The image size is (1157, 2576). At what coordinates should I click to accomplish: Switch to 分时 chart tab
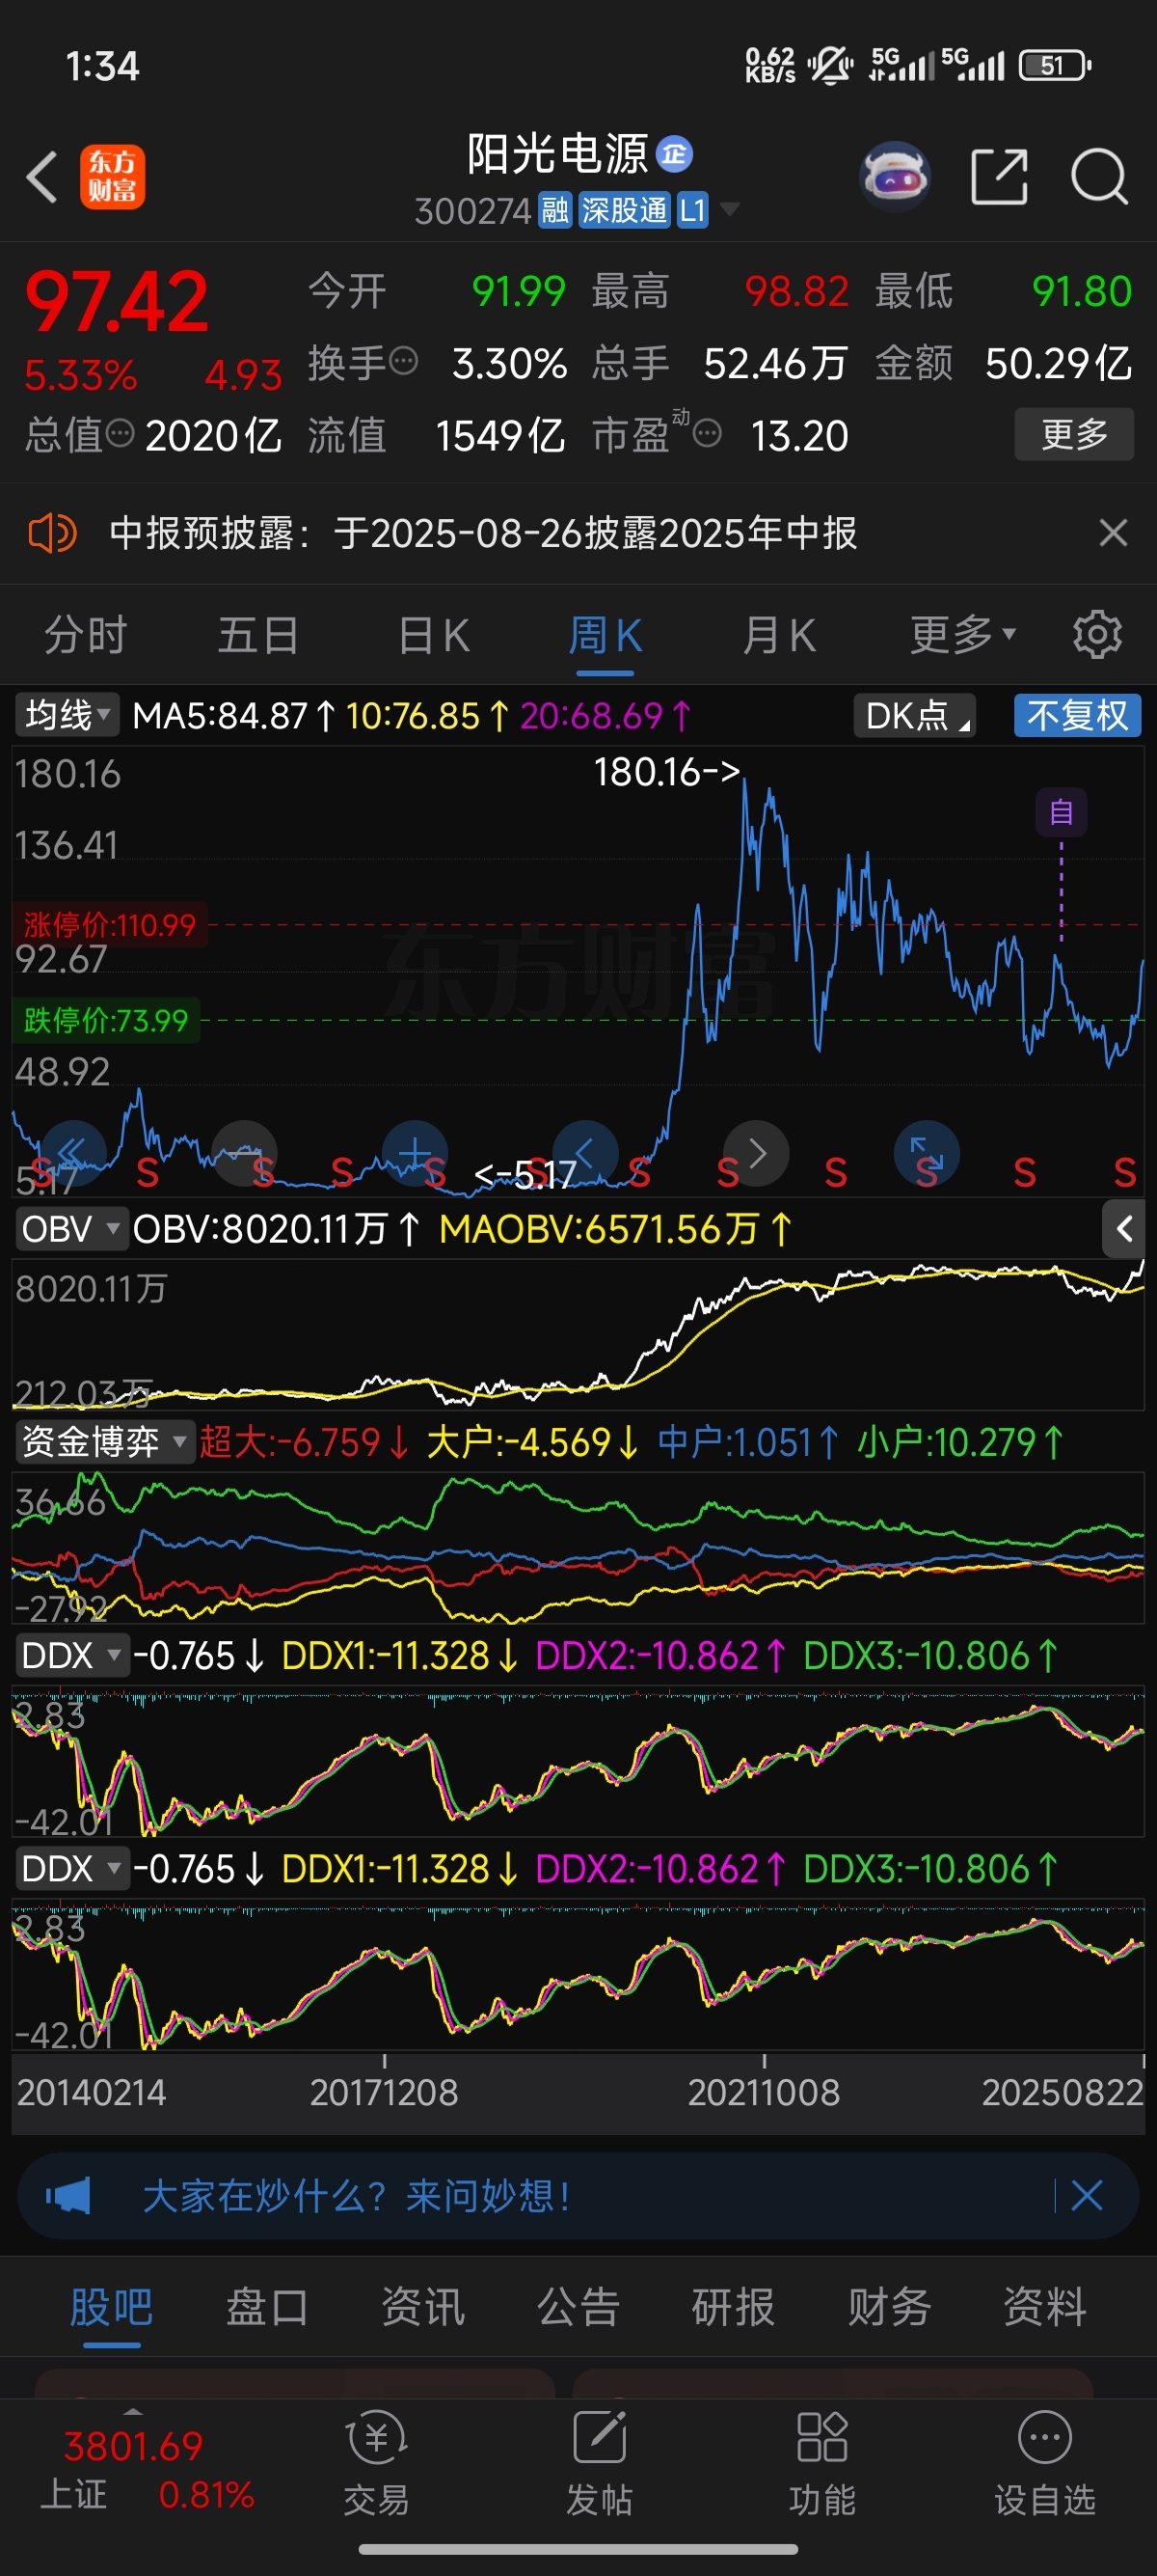pos(85,634)
